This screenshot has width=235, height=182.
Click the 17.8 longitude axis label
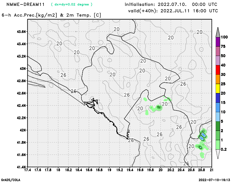(48, 170)
